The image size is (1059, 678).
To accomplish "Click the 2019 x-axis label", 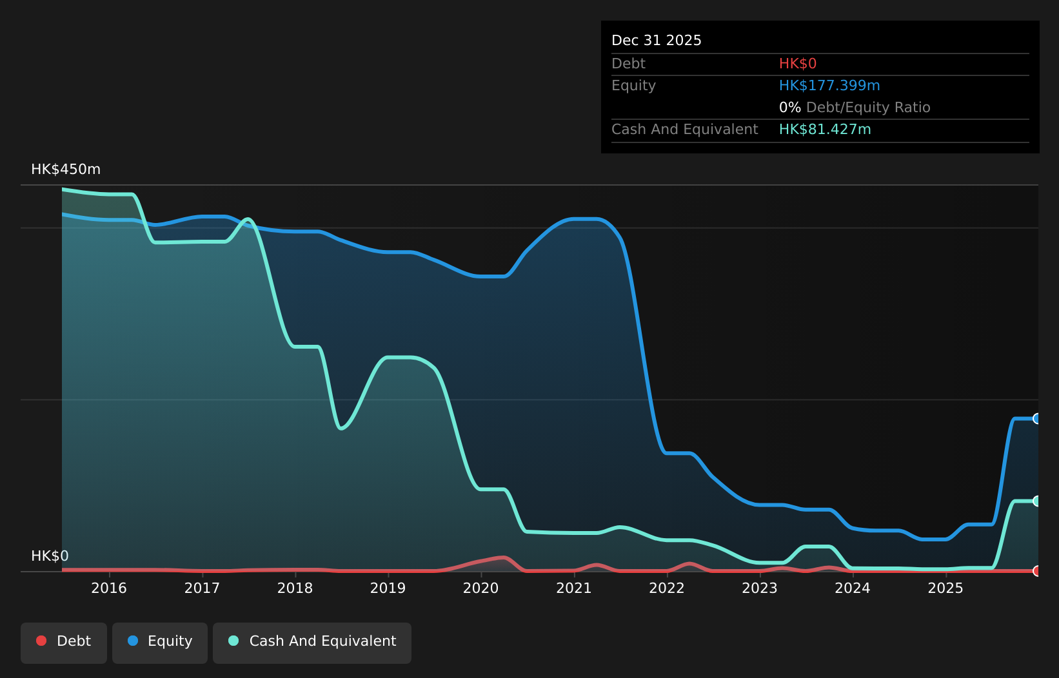I will [388, 588].
